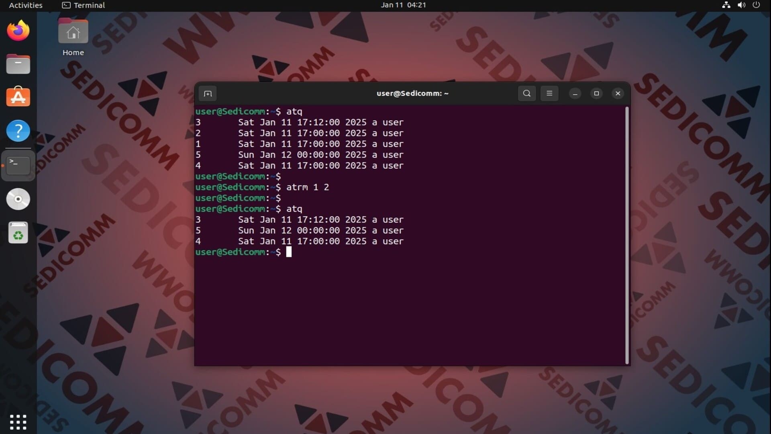Open the clock calendar panel
The width and height of the screenshot is (771, 434).
pos(403,5)
